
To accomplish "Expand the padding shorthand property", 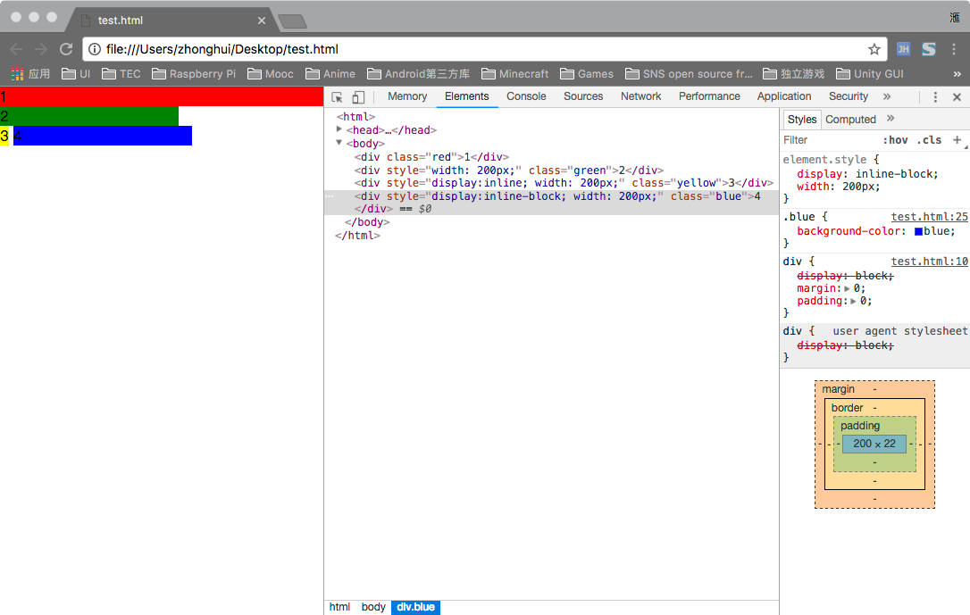I will coord(853,302).
